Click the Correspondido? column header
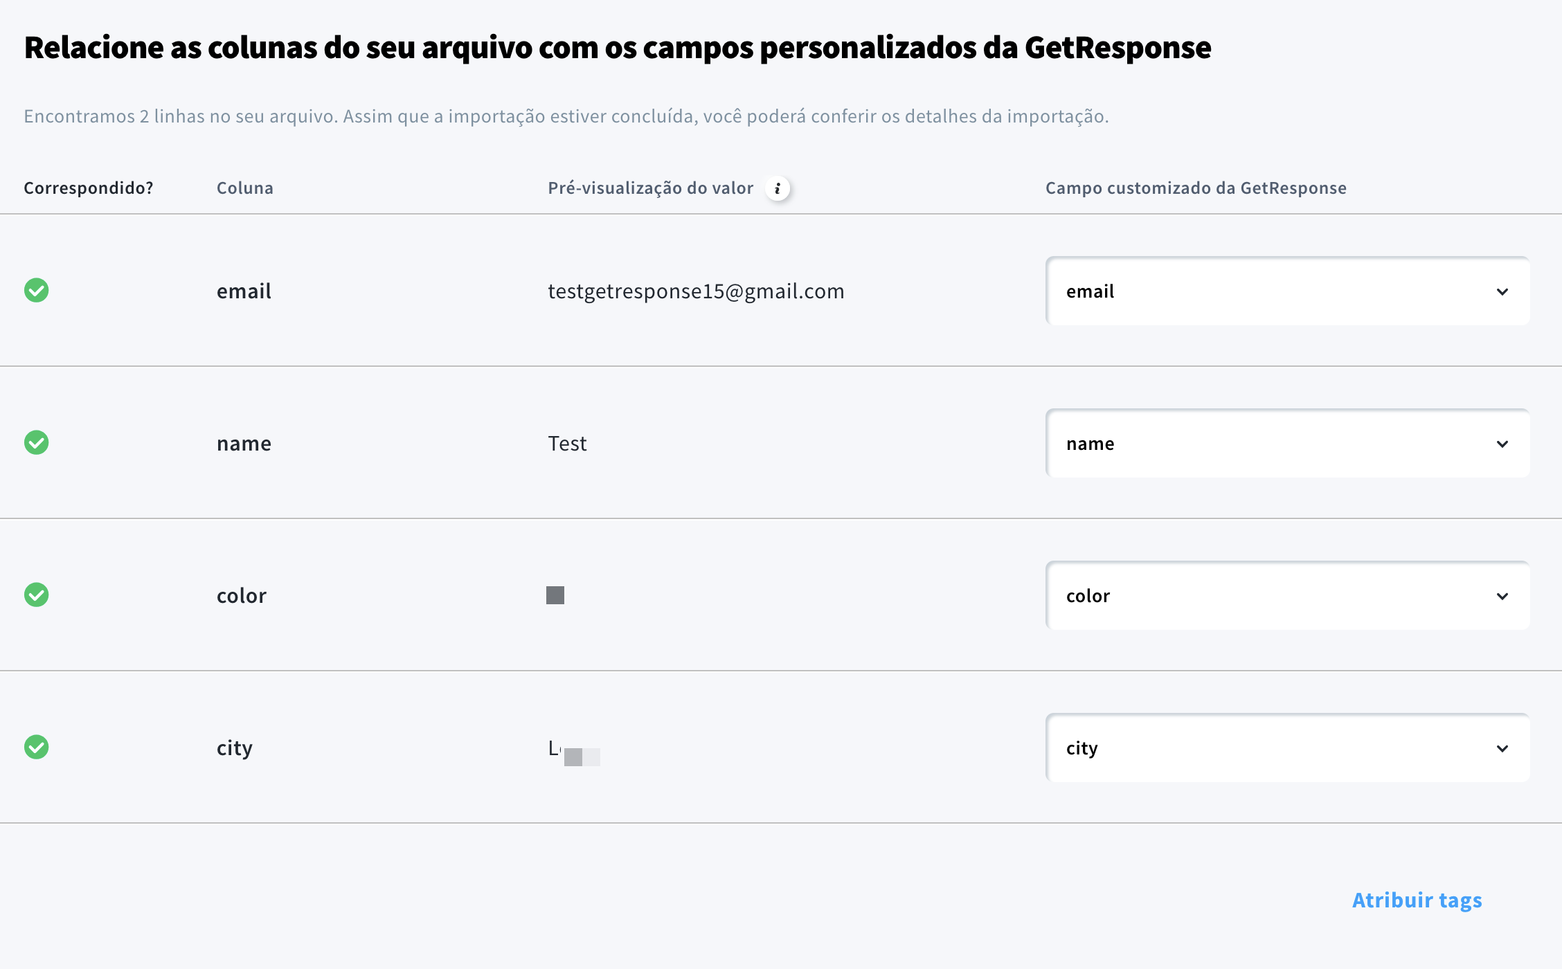 pos(89,188)
